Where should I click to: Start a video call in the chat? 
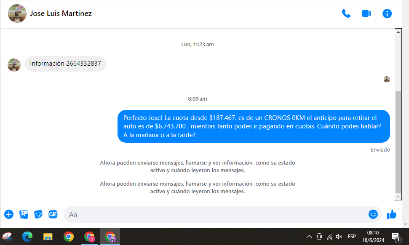point(366,13)
